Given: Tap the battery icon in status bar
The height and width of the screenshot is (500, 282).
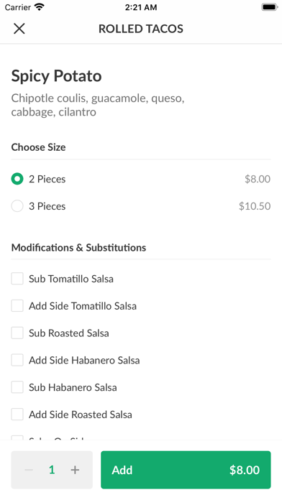Looking at the screenshot, I should coord(269,7).
